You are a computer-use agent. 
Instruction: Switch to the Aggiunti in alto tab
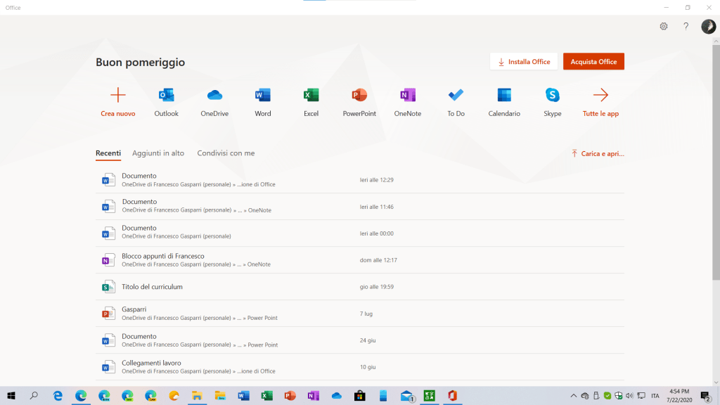click(158, 153)
